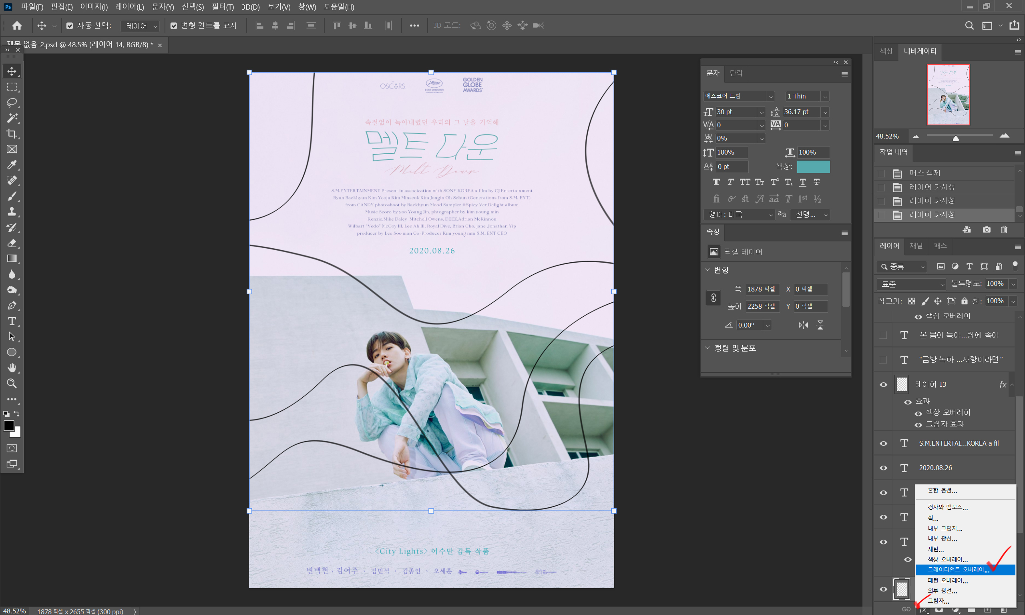Select the 패스 삭제 history state
1025x615 pixels.
tap(945, 173)
